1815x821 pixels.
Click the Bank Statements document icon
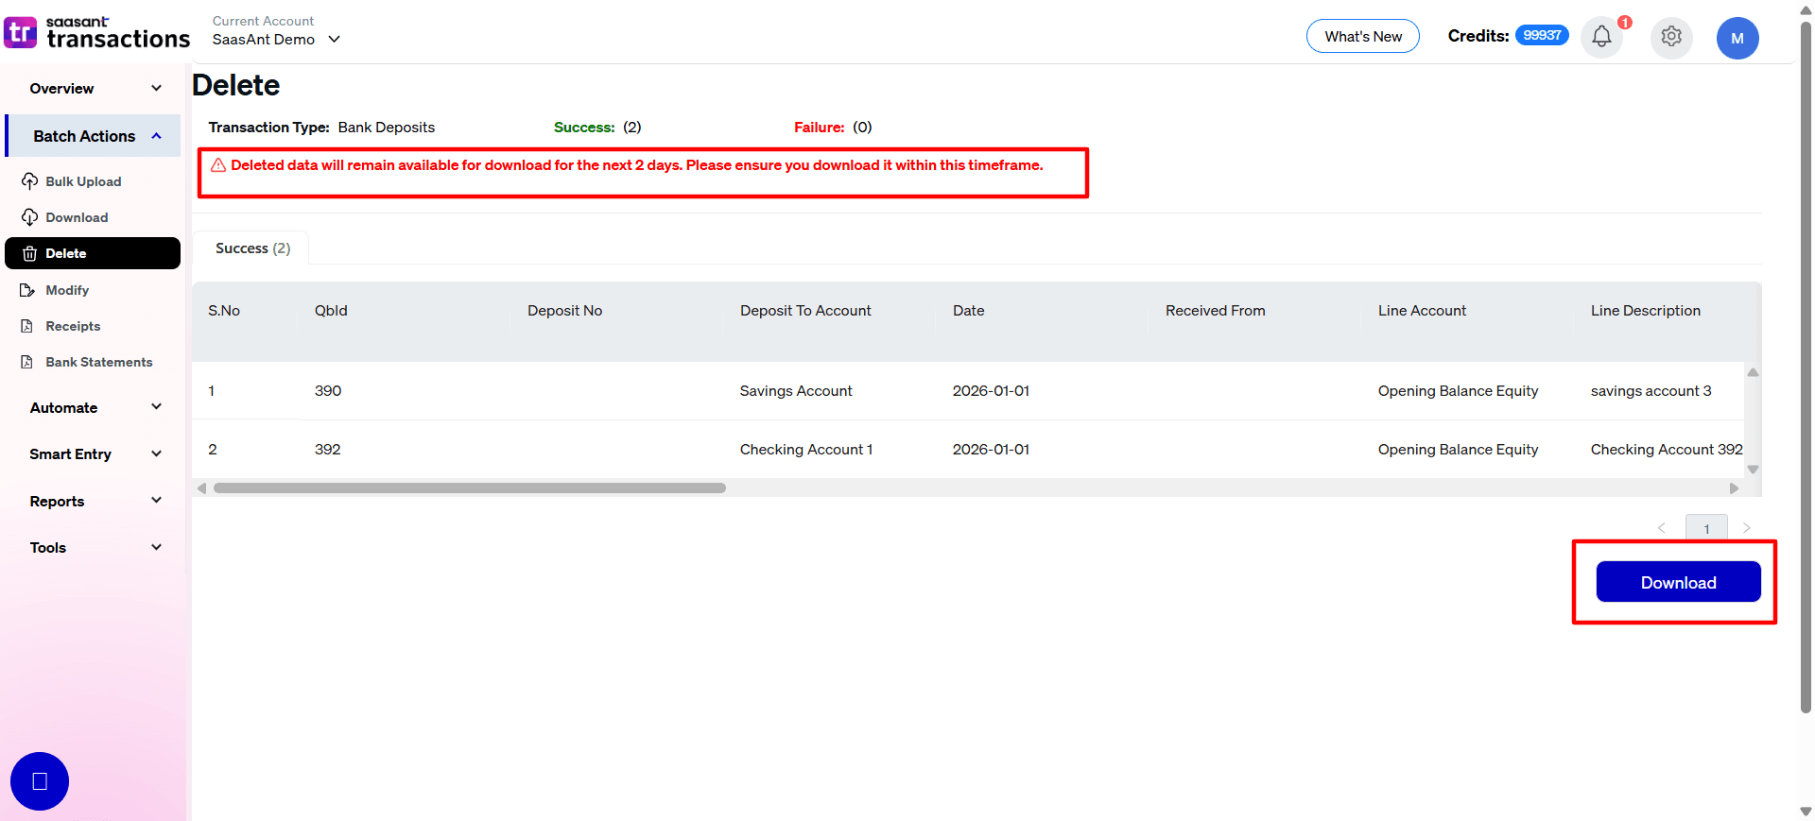point(27,362)
